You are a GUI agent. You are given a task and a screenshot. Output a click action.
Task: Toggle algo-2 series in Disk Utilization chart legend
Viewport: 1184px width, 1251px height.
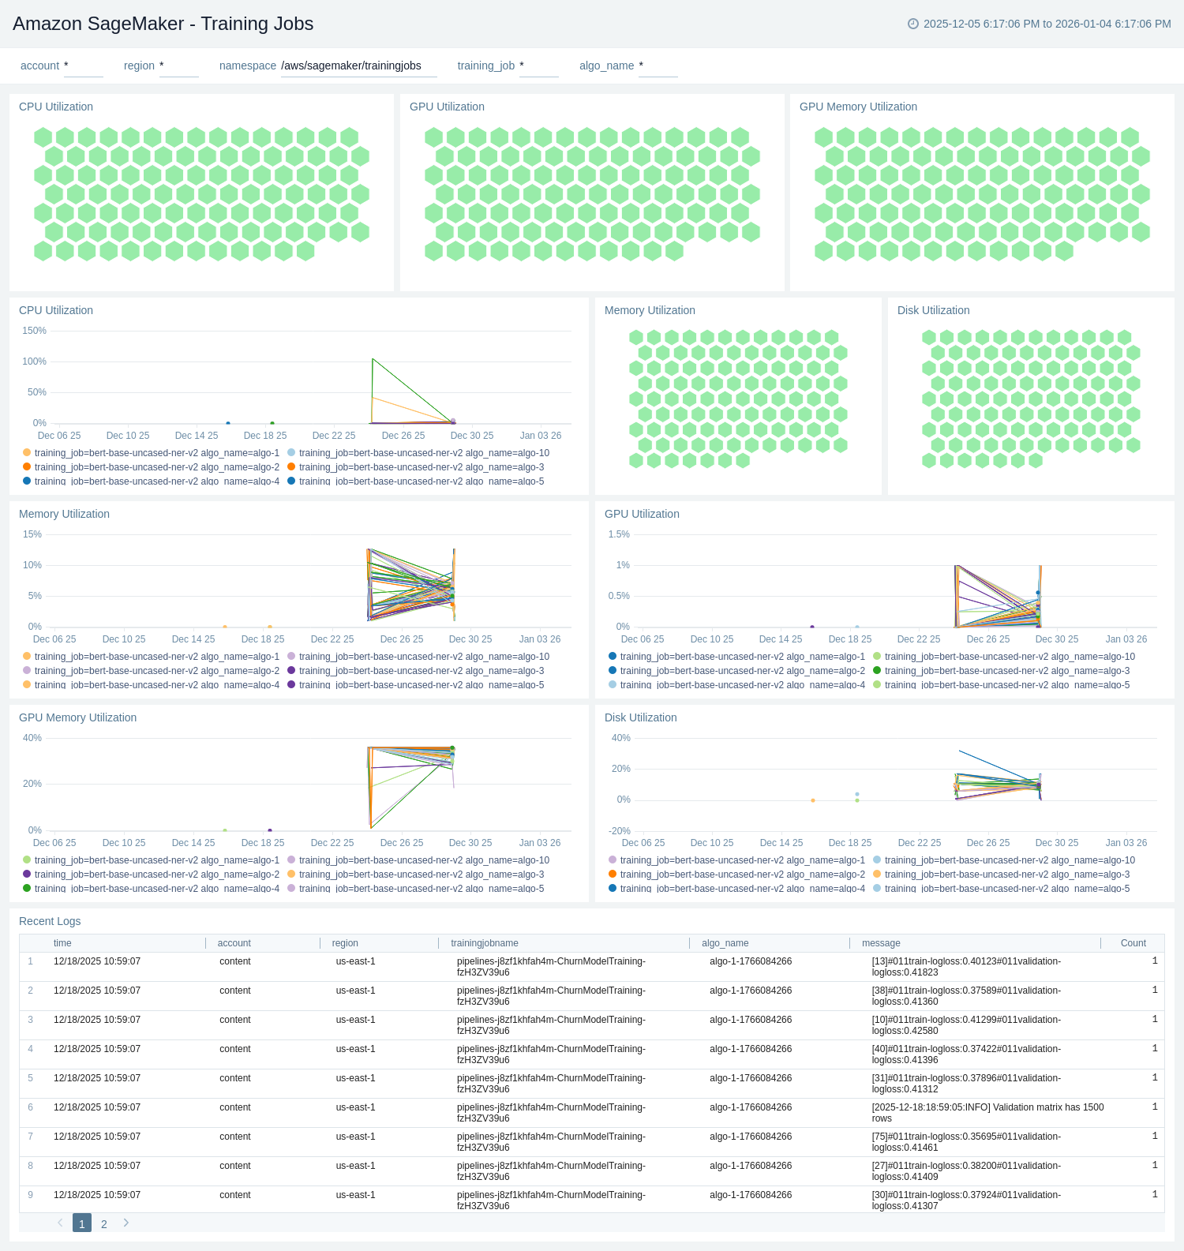[742, 875]
